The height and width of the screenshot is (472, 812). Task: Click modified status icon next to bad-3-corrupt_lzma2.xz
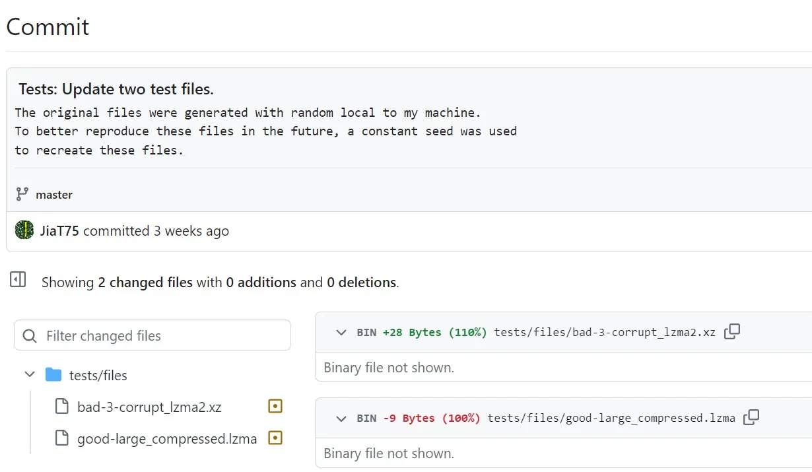(x=275, y=406)
